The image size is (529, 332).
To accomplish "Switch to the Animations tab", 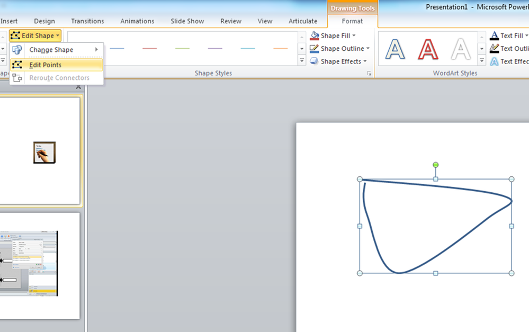I will 137,21.
